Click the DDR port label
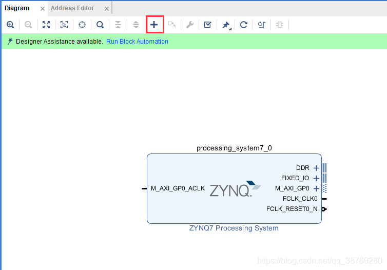This screenshot has width=387, height=270. coord(303,168)
